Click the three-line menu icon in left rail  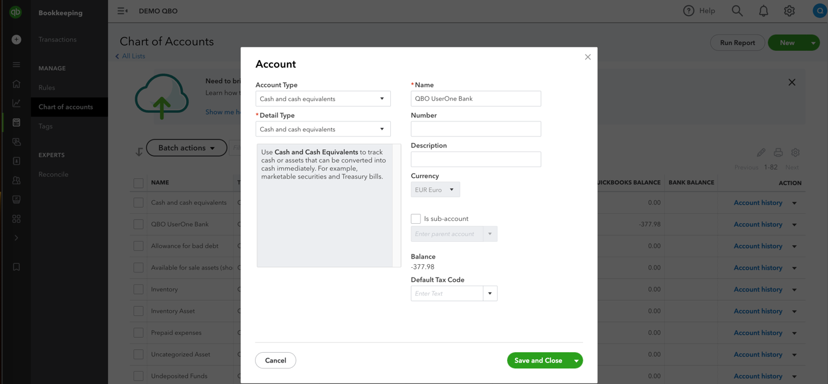coord(16,64)
